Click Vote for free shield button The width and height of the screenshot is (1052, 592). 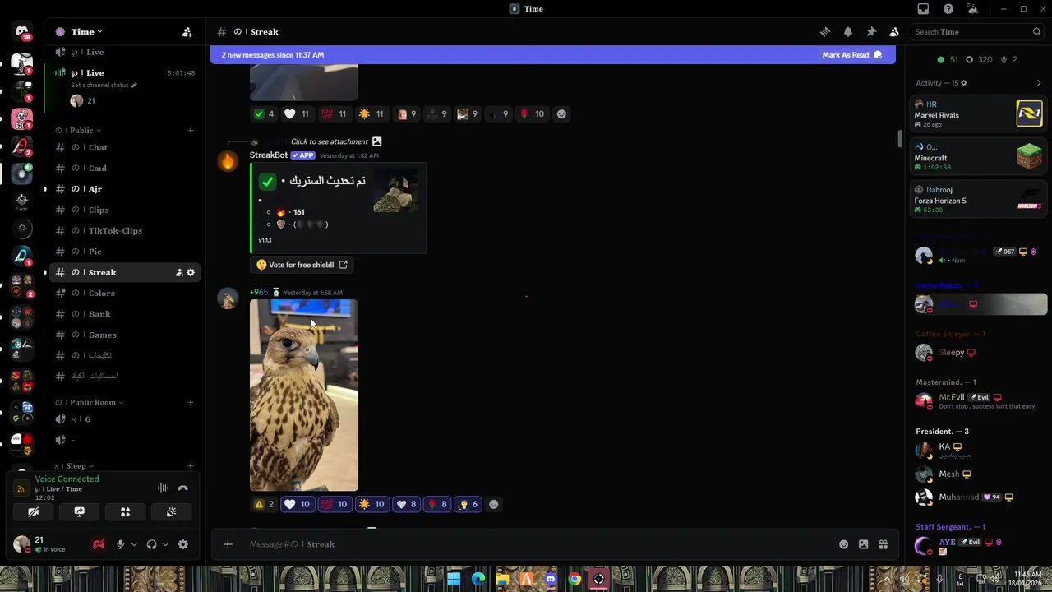click(x=302, y=265)
